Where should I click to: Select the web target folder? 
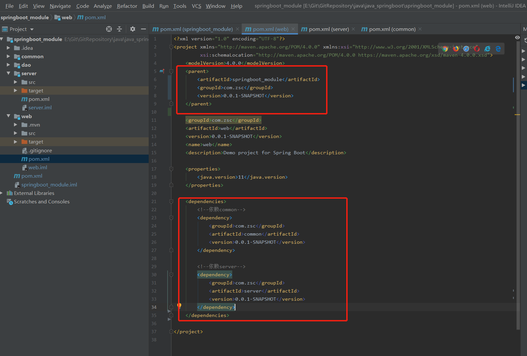(x=36, y=142)
